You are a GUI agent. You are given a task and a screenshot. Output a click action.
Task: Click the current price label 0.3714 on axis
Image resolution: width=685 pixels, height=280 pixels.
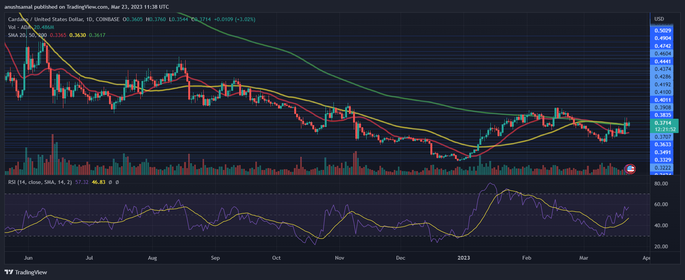663,123
